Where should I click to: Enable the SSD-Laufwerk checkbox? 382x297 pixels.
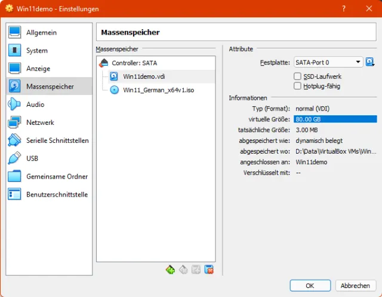(x=298, y=76)
